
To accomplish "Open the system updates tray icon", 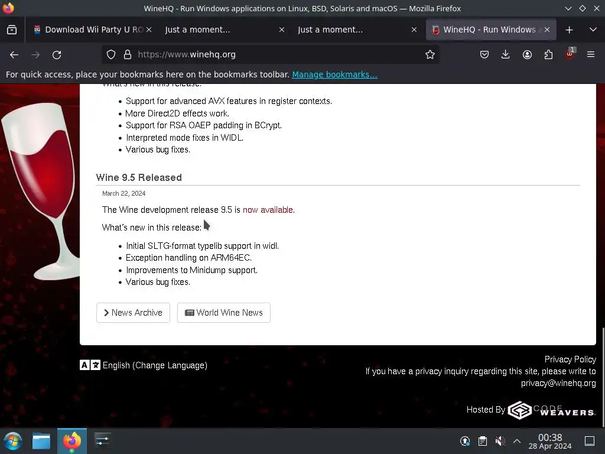I will pos(465,441).
